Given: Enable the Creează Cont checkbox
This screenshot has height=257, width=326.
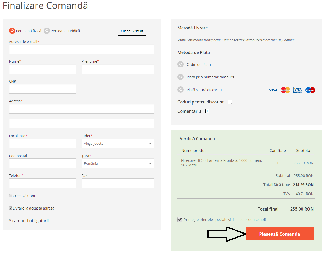Looking at the screenshot, I should 11,196.
